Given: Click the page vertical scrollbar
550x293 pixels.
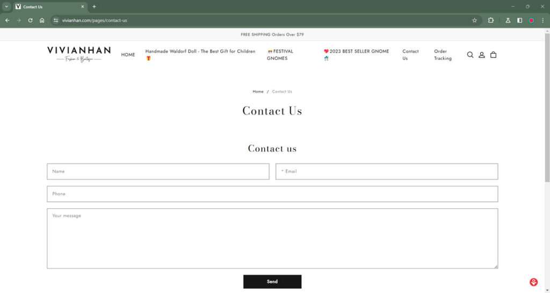Looking at the screenshot, I should coord(547,108).
